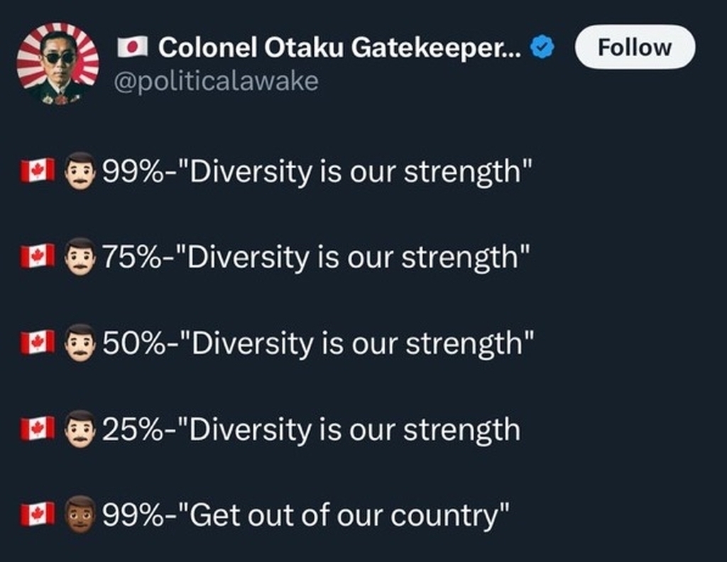Open the @politicalawake profile handle

click(217, 82)
